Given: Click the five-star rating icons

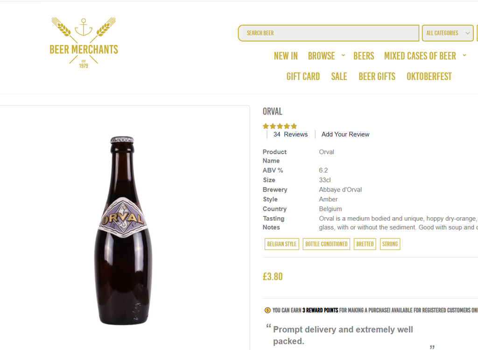Looking at the screenshot, I should (x=280, y=126).
